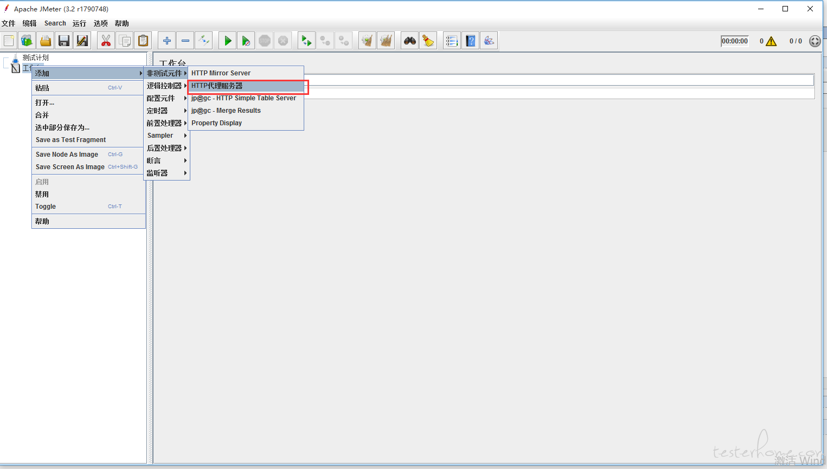The height and width of the screenshot is (469, 827).
Task: Expand the 配置元件 submenu
Action: click(x=166, y=98)
